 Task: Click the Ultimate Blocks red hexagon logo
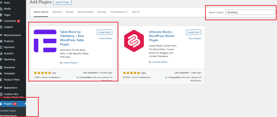[134, 41]
